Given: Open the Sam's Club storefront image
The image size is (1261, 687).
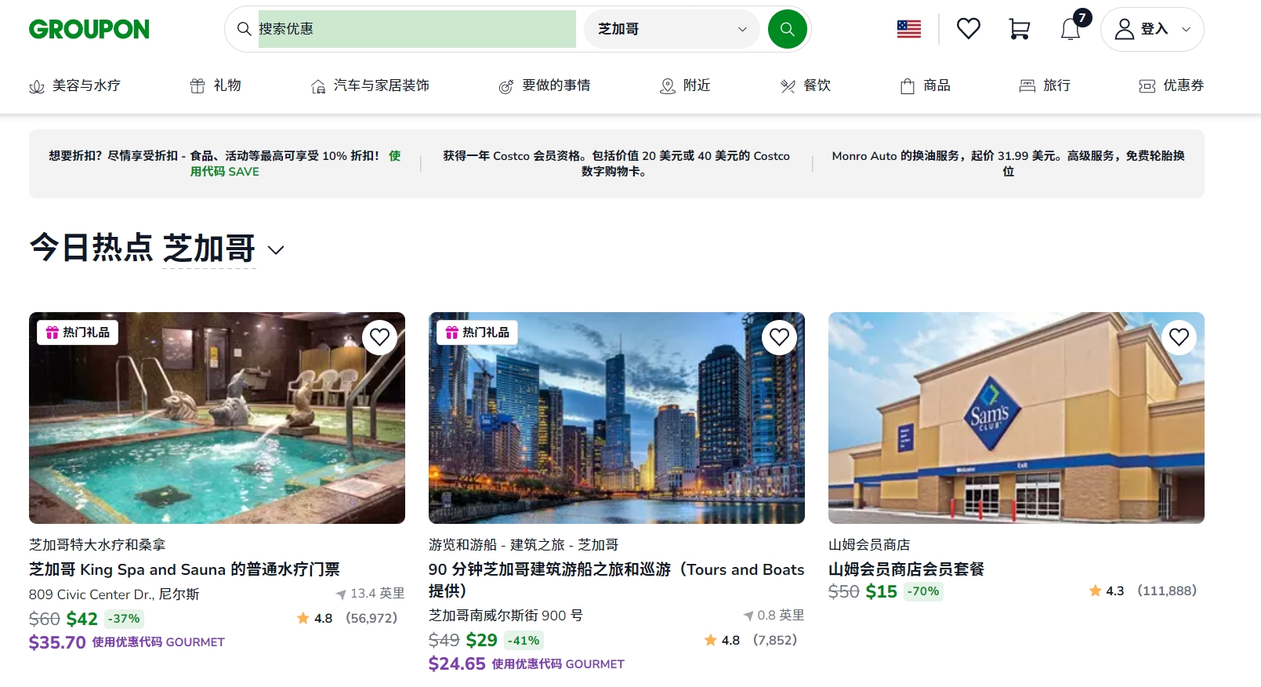Looking at the screenshot, I should (x=1016, y=418).
